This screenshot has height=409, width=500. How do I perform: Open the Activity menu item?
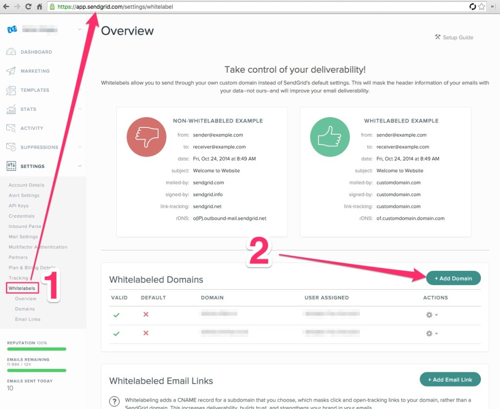pos(32,128)
